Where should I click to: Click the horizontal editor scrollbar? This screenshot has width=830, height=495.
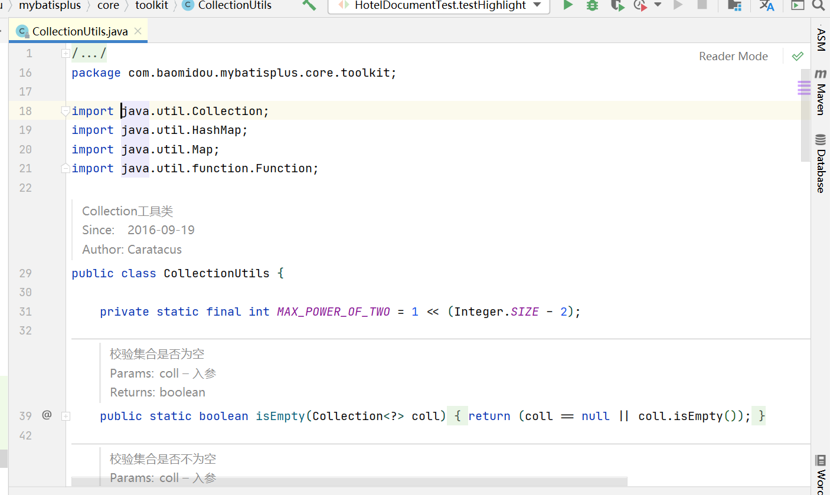click(x=349, y=482)
